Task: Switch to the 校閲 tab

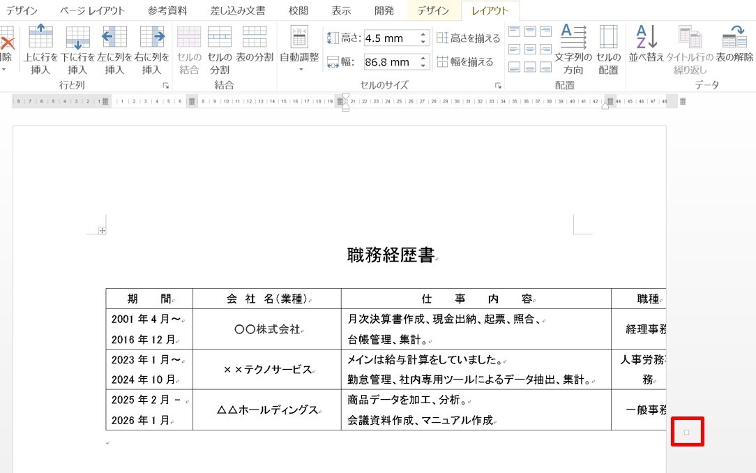Action: coord(298,10)
